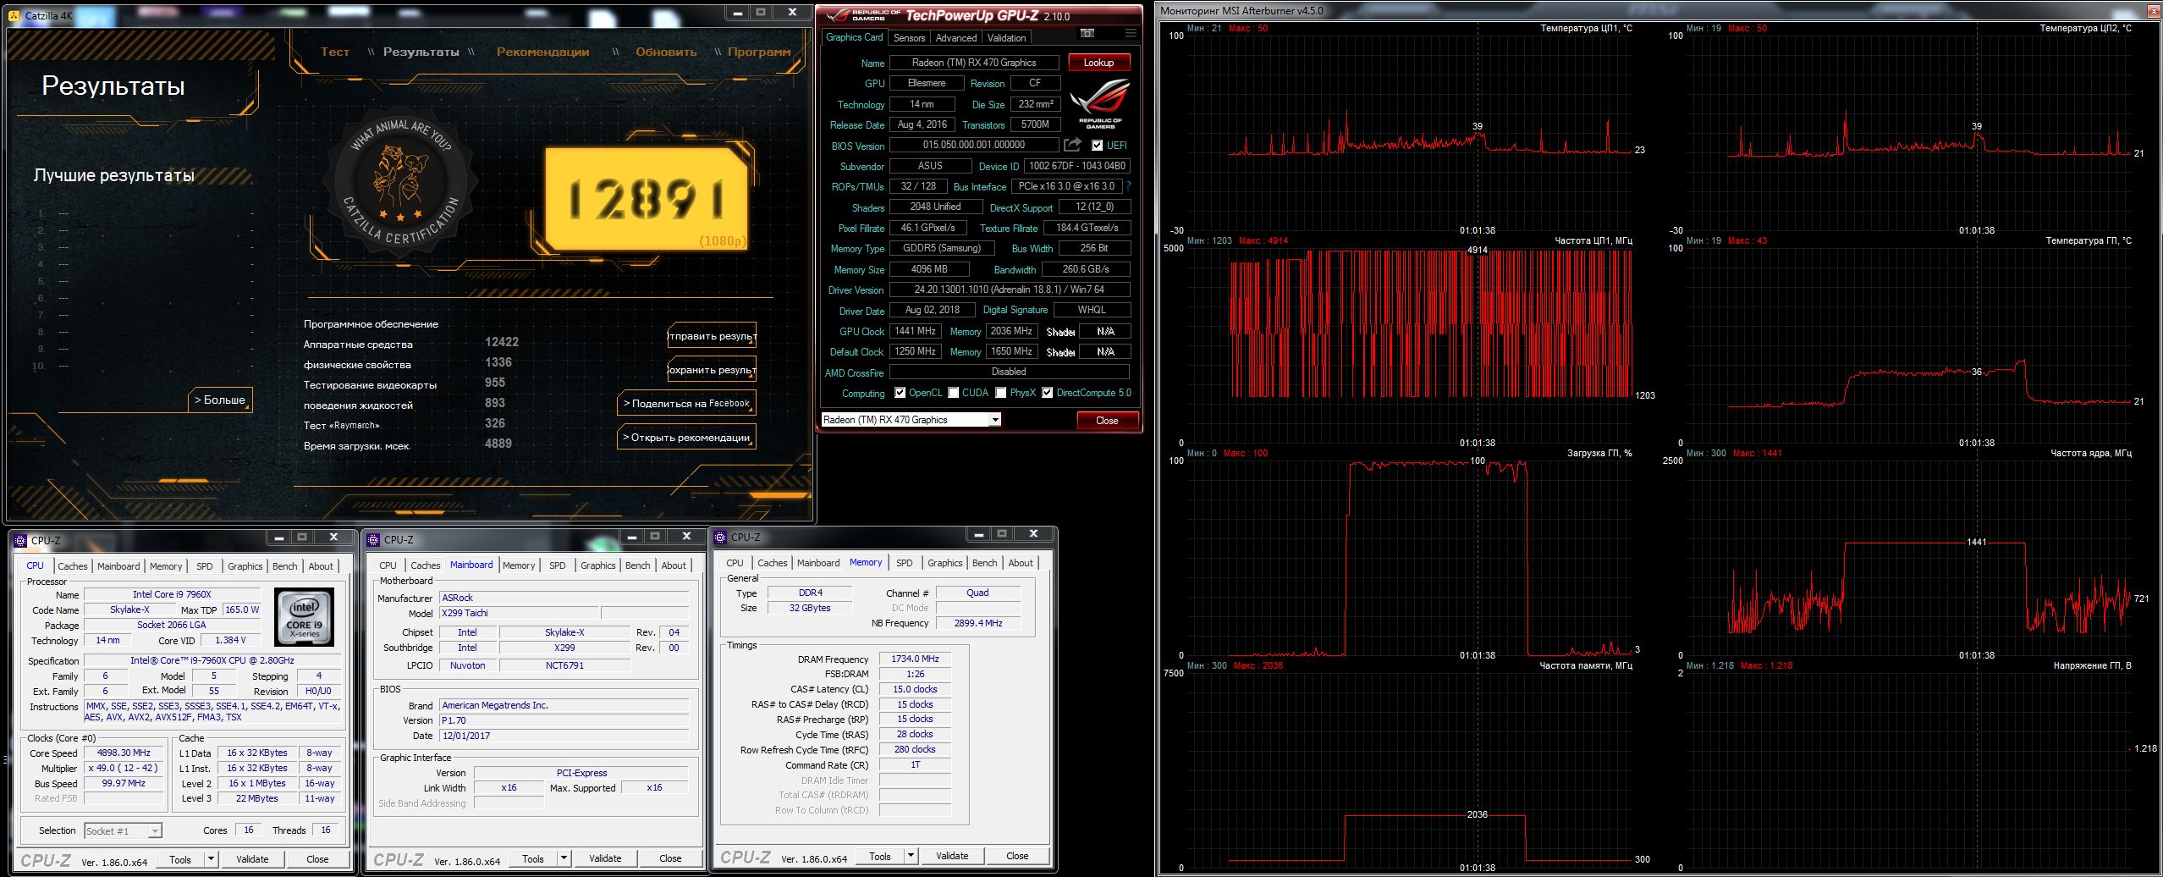Click the 12891 Catzilla score display

(x=646, y=201)
